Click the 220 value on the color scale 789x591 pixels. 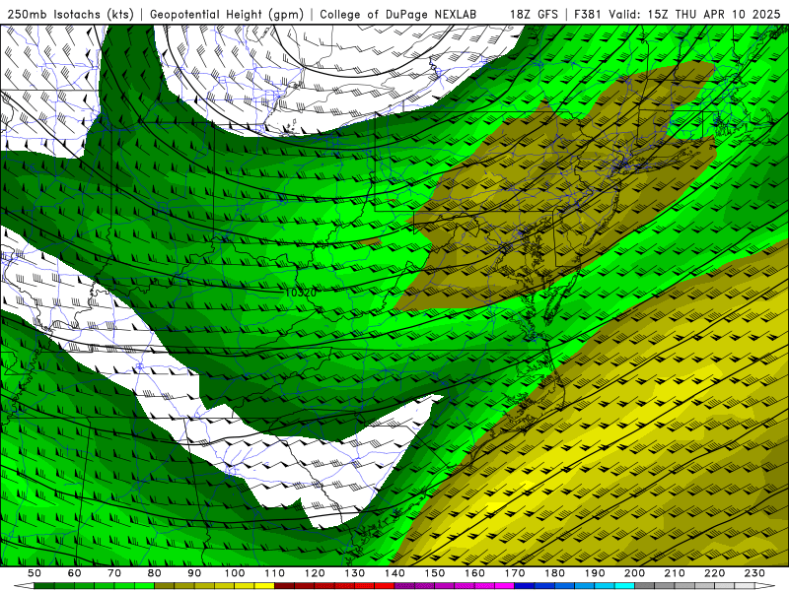[715, 573]
